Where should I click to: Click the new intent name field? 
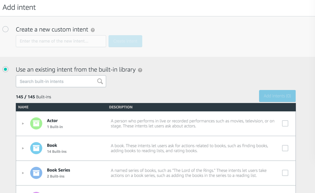tap(61, 41)
